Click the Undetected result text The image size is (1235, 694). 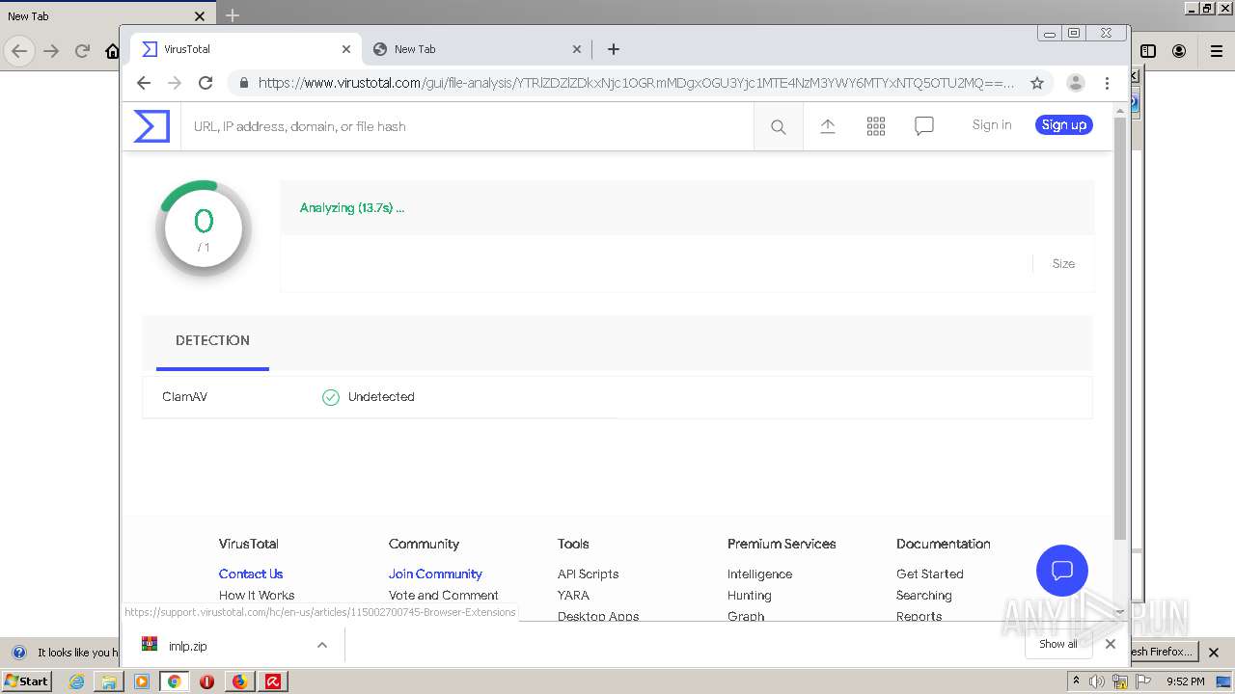click(381, 397)
